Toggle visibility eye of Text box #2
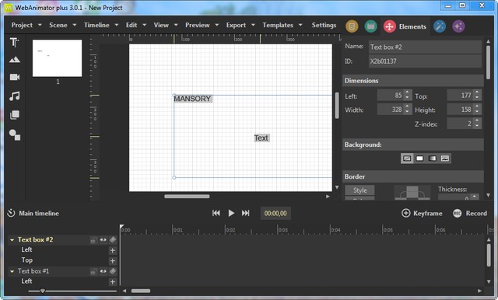Screen dimensions: 498x300 [x=103, y=239]
